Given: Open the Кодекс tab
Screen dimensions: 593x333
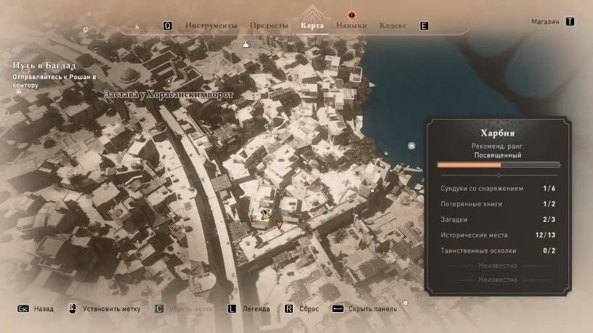Looking at the screenshot, I should coord(393,25).
